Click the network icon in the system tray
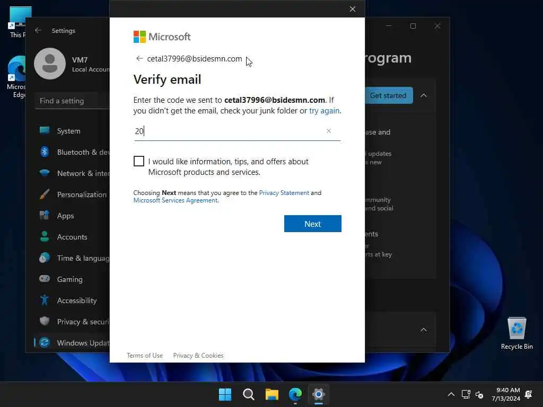Screen dimensions: 543x407 466,394
